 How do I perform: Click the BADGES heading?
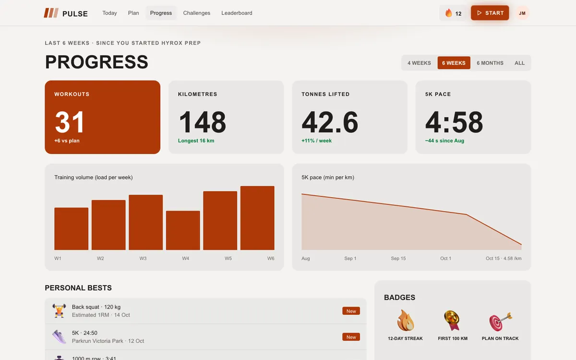pos(399,298)
